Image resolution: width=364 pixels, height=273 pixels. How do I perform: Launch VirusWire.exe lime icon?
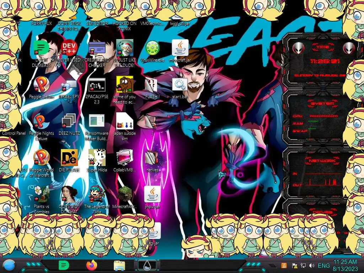point(152,48)
